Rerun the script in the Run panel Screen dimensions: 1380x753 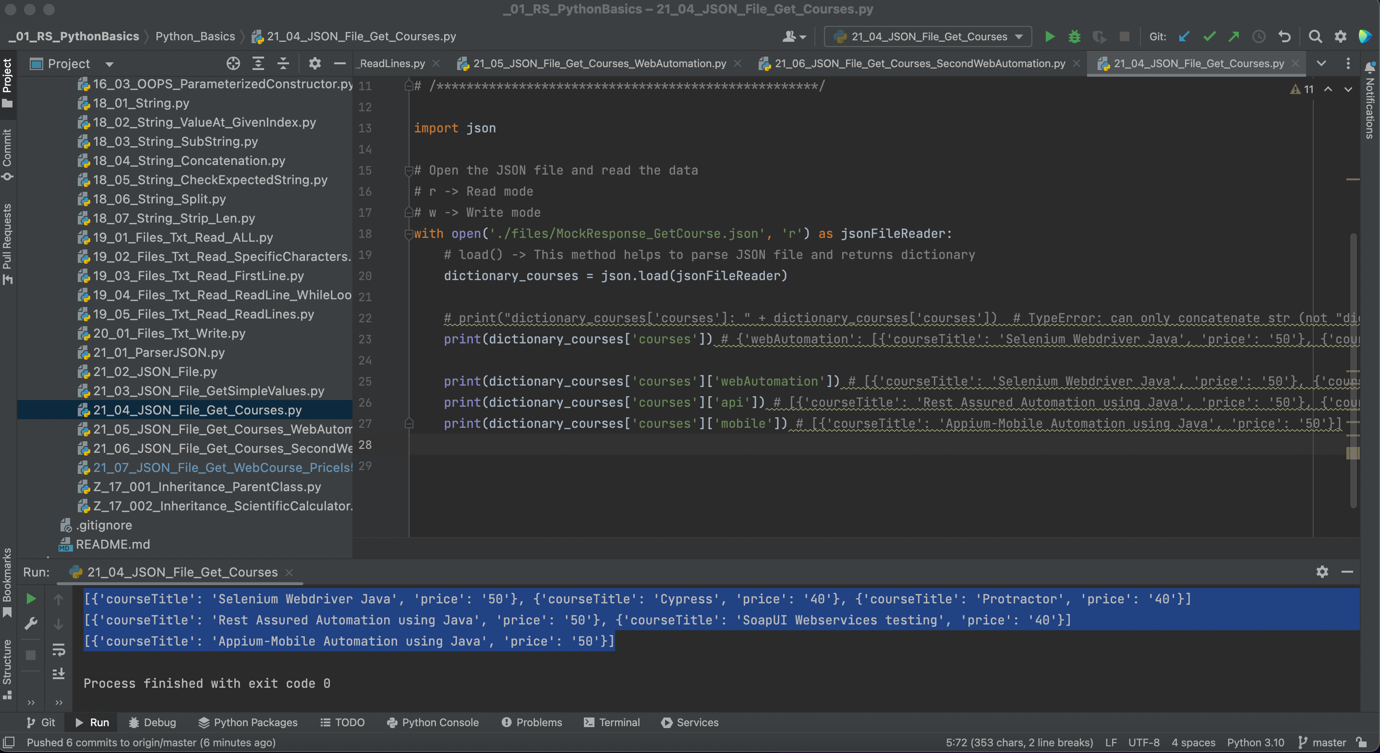point(31,599)
